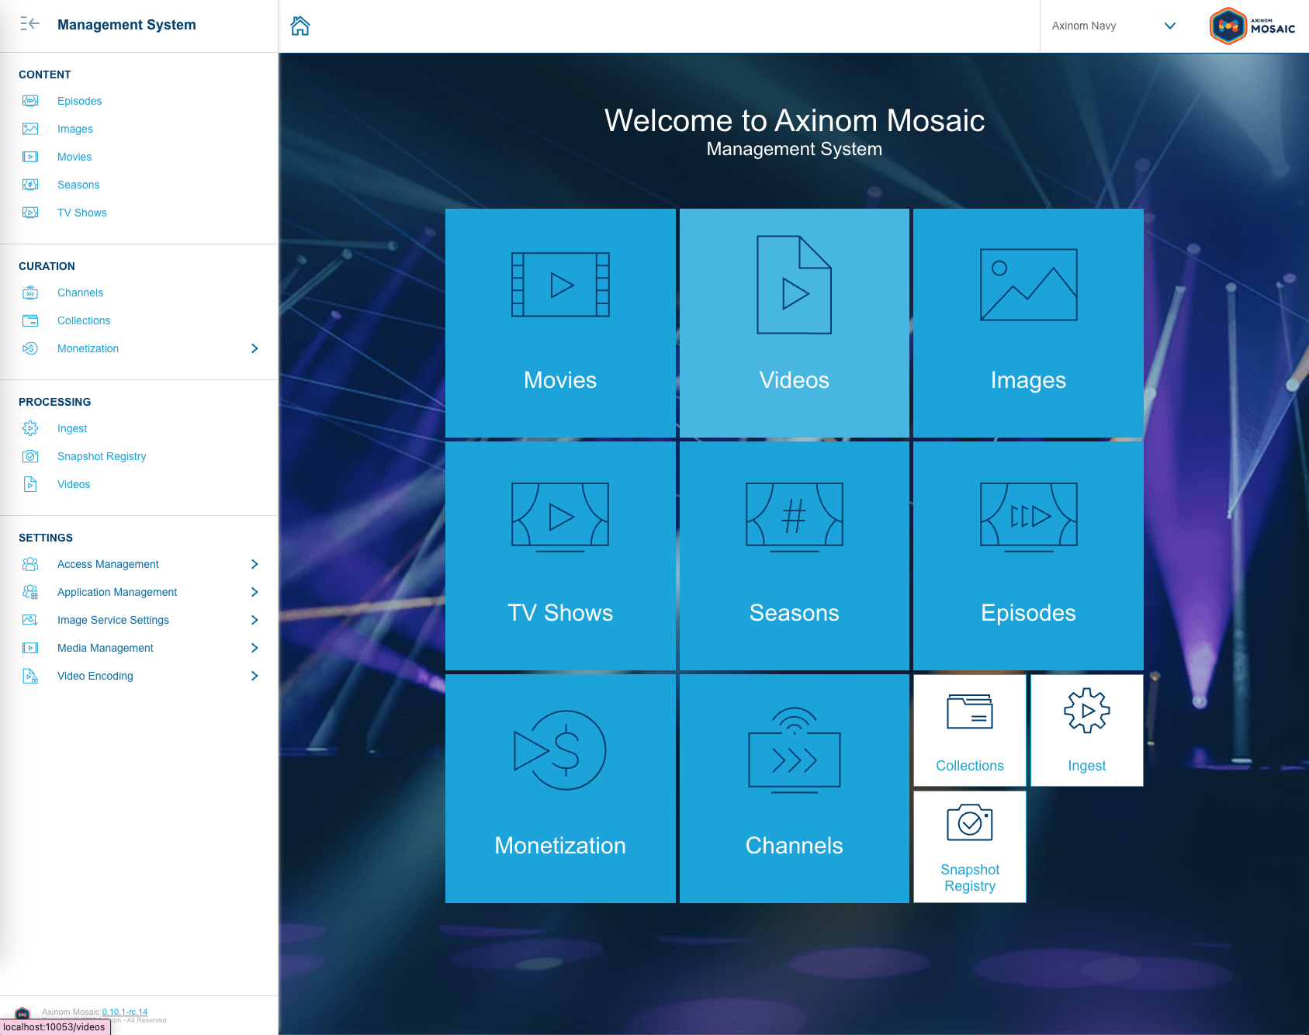Viewport: 1309px width, 1035px height.
Task: Select Collections in the Curation menu
Action: coord(84,320)
